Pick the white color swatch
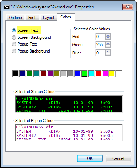 [119, 73]
